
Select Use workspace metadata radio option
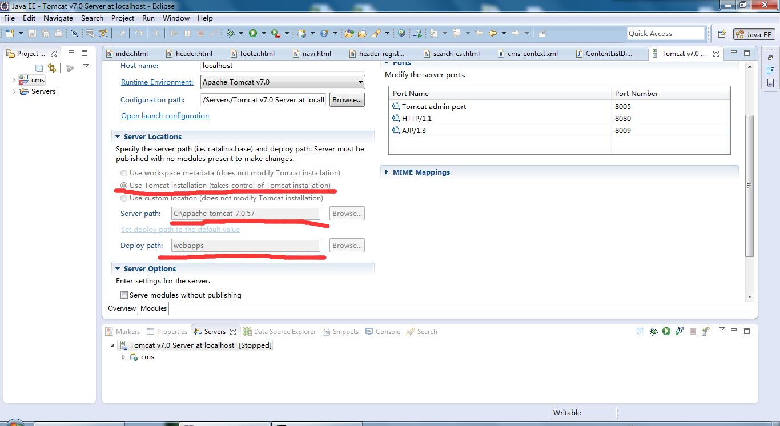[x=124, y=173]
